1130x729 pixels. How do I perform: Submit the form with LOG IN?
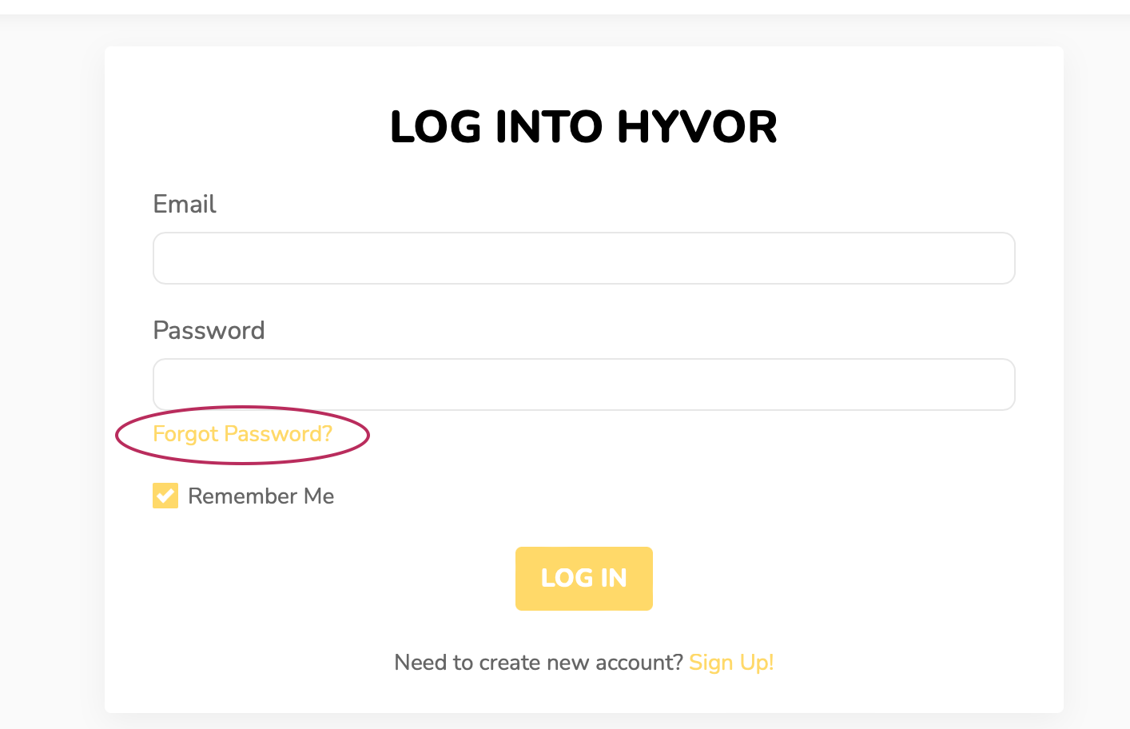coord(584,579)
